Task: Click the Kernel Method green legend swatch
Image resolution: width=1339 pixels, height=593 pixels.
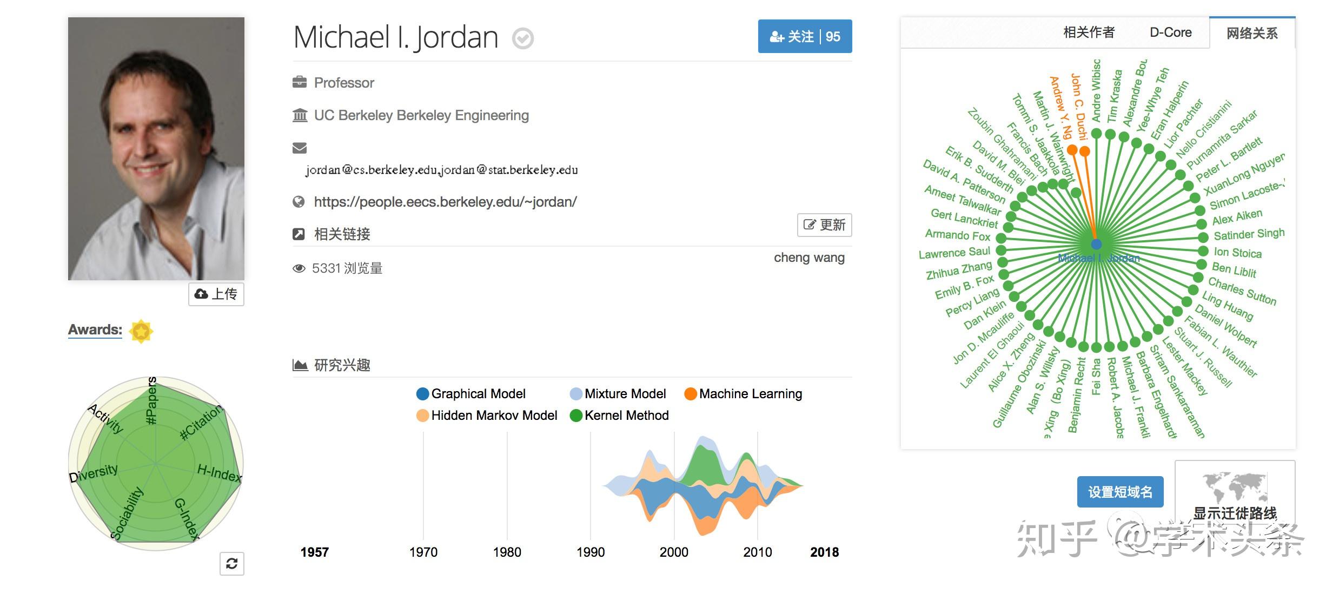Action: pos(576,416)
